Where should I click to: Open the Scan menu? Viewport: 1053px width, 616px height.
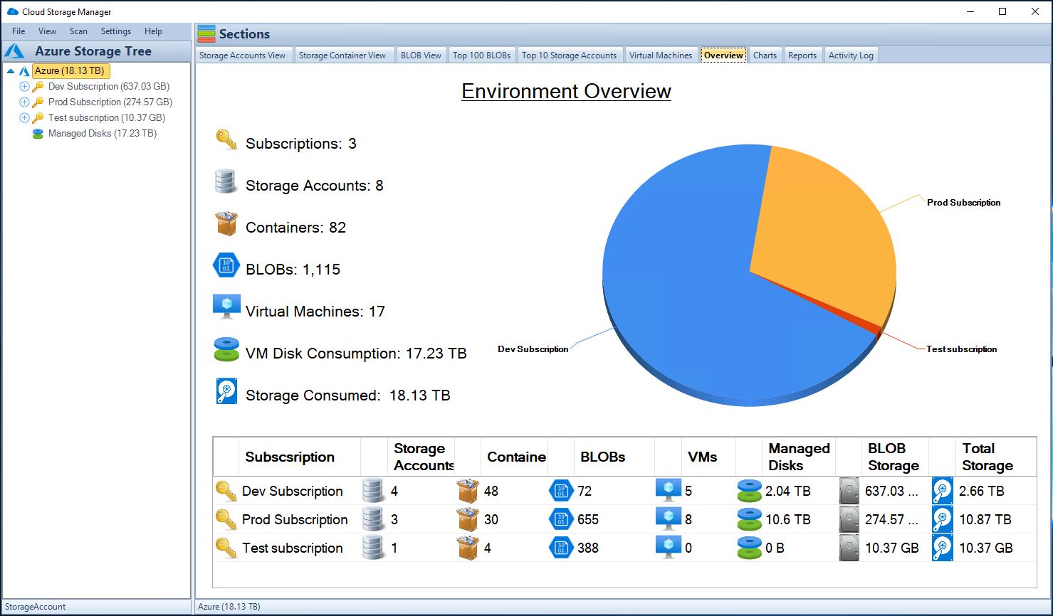tap(78, 31)
